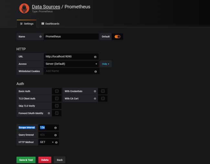Click the With Credentials info icon
This screenshot has width=210, height=164.
95,91
